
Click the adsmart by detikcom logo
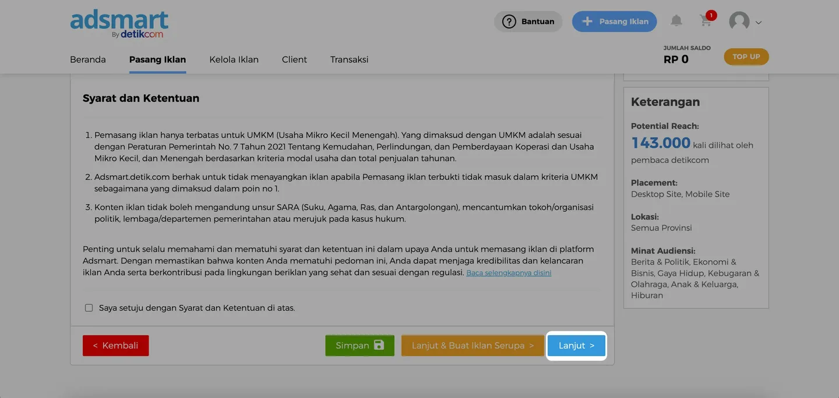[119, 24]
